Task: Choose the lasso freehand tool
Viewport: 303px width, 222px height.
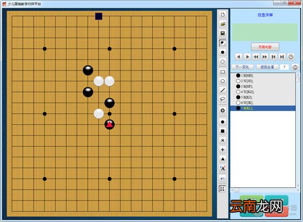Action: [x=223, y=99]
